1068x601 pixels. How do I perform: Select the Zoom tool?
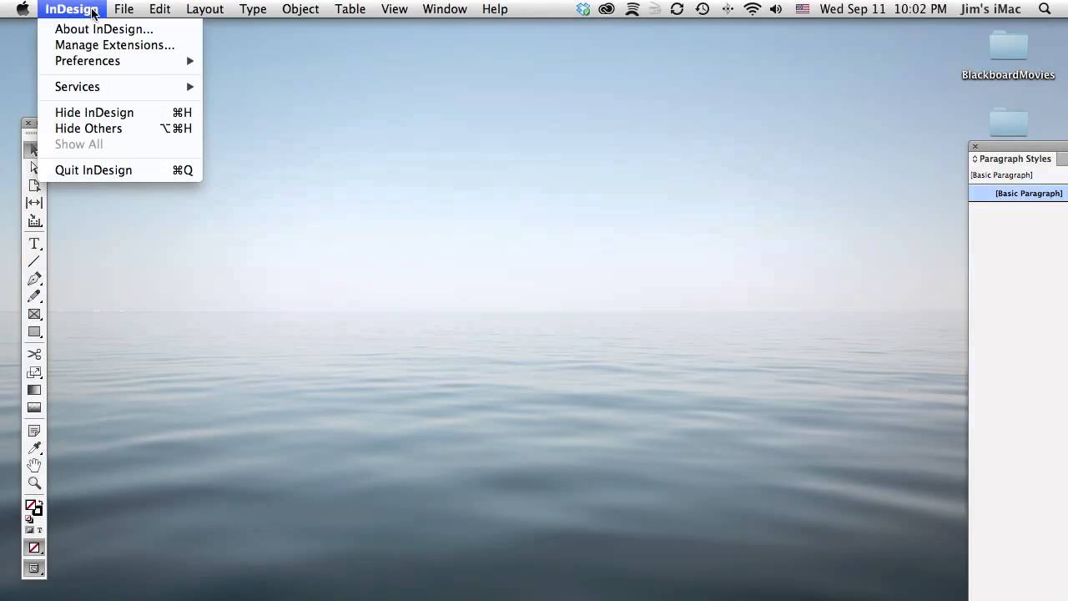[x=34, y=482]
